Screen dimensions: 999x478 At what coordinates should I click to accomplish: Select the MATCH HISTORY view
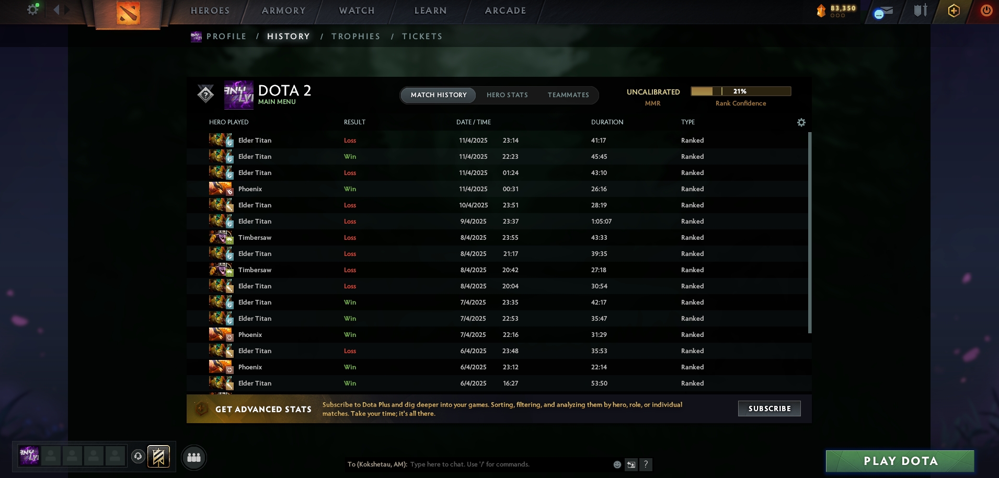(439, 95)
